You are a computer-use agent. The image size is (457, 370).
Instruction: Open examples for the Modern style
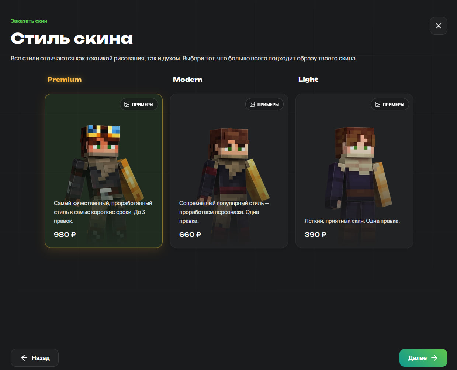(x=264, y=104)
